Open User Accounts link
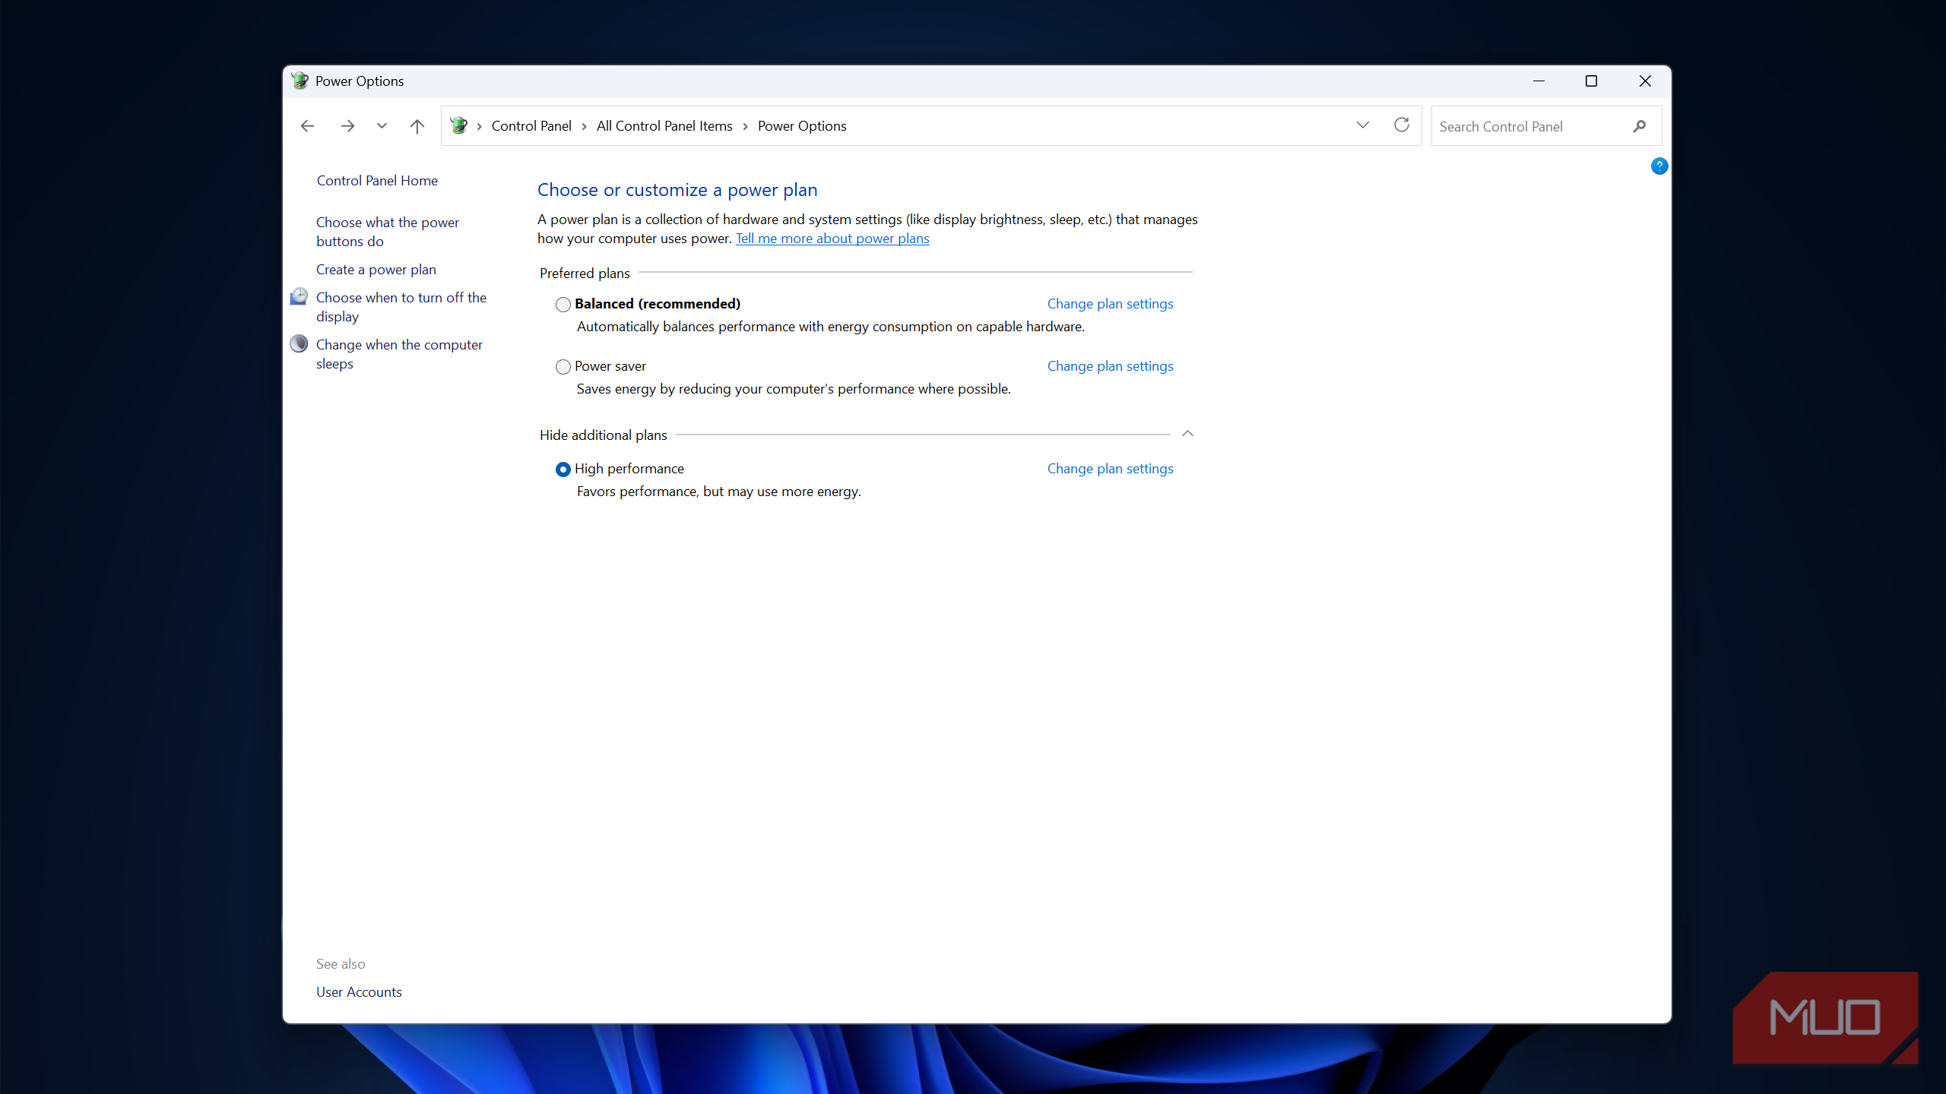 [x=359, y=992]
